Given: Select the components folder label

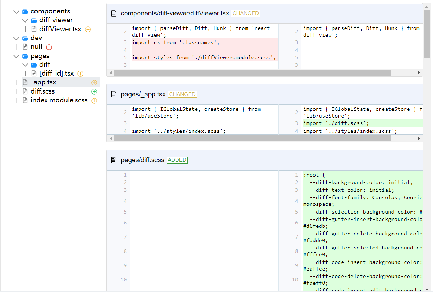Looking at the screenshot, I should pos(50,11).
